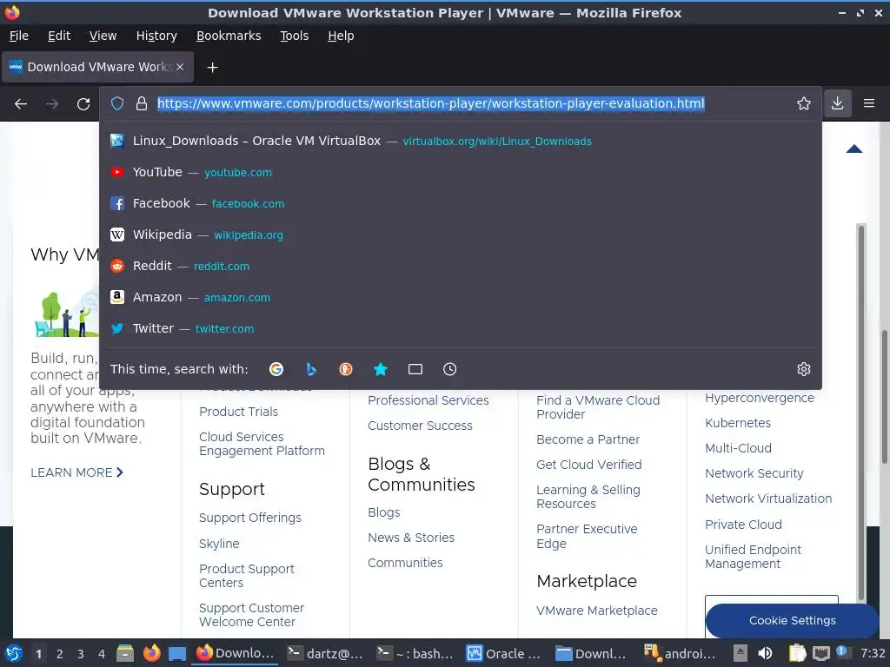Open the Tools menu

[294, 36]
